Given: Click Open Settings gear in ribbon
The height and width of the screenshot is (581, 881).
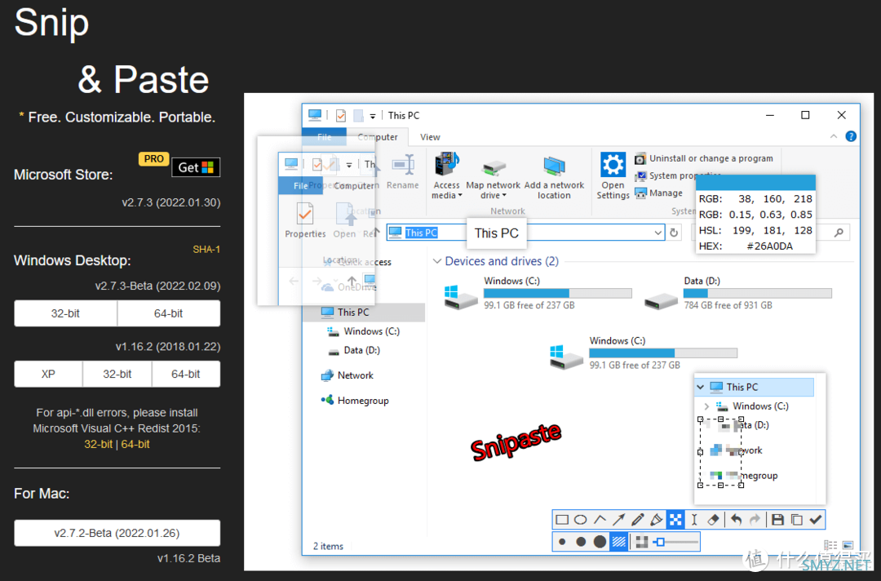Looking at the screenshot, I should pyautogui.click(x=613, y=175).
